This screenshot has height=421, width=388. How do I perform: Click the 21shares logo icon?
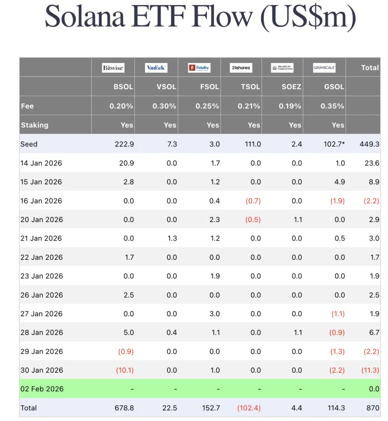tap(240, 68)
